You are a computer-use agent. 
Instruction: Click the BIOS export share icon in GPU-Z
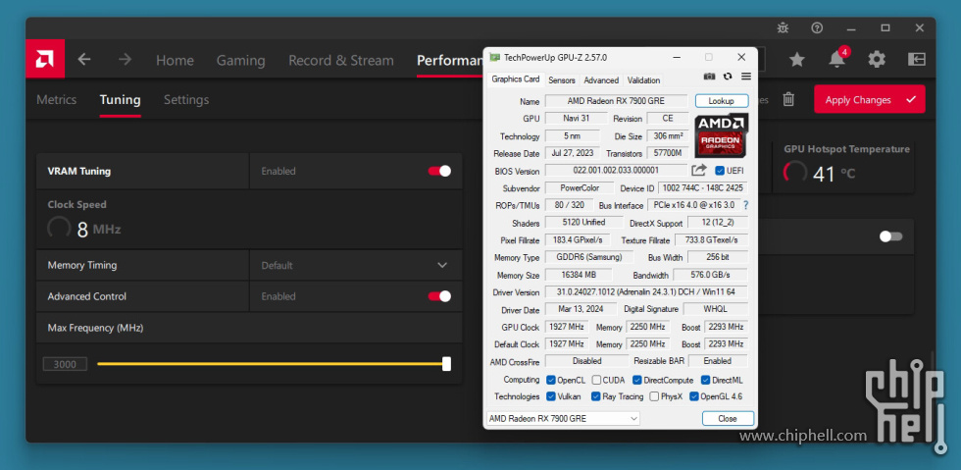[x=698, y=170]
